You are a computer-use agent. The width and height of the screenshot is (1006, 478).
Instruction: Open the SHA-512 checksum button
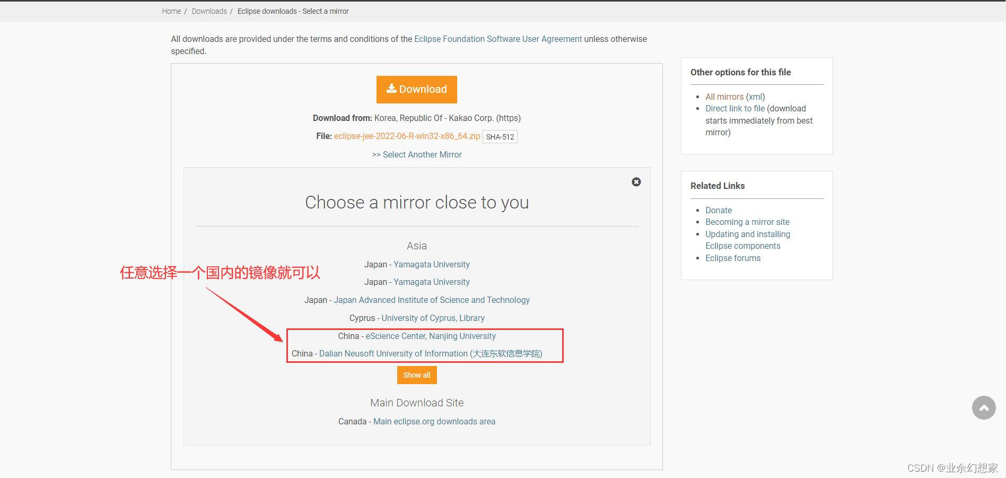tap(500, 137)
